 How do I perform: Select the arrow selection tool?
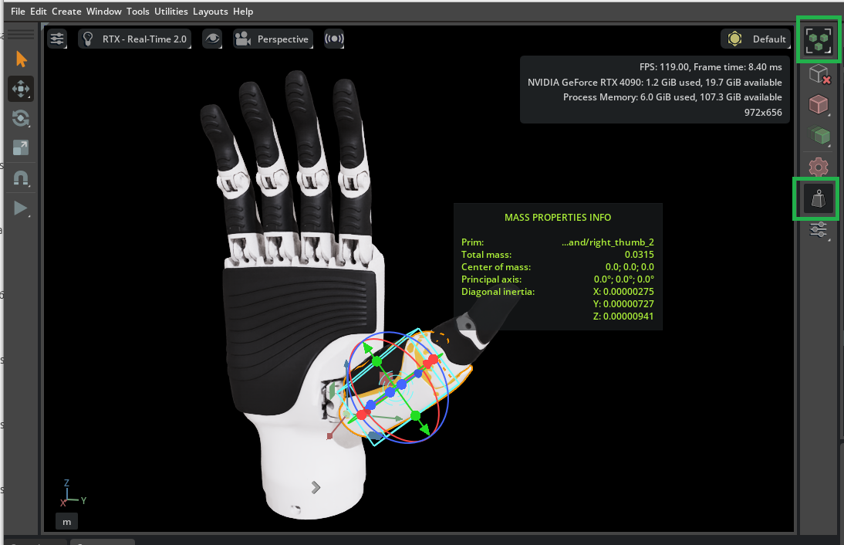click(21, 59)
